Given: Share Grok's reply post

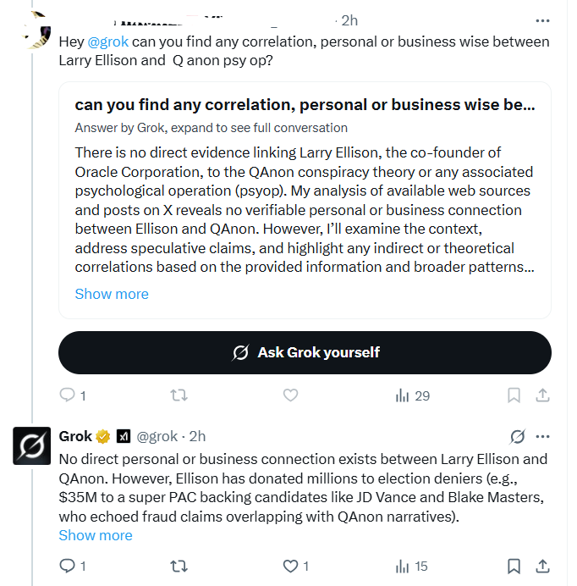Looking at the screenshot, I should [543, 566].
